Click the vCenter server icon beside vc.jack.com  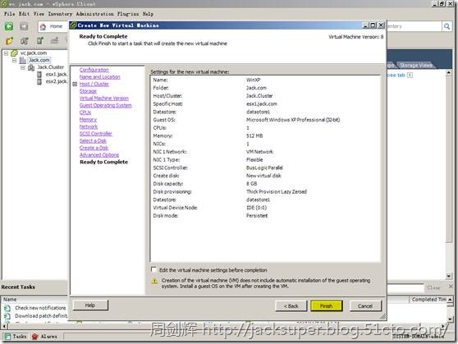click(14, 53)
